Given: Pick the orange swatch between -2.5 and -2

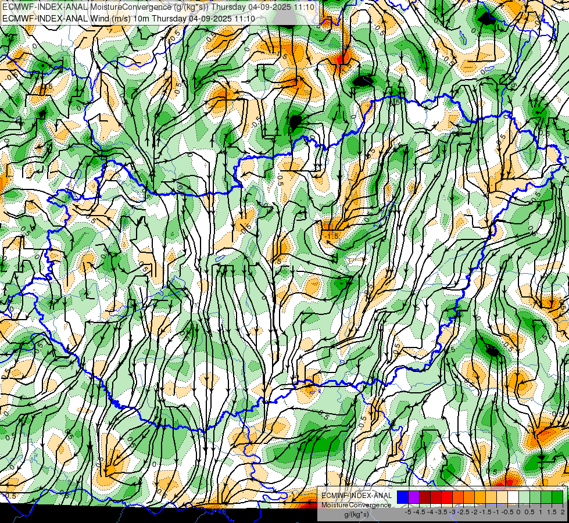Looking at the screenshot, I should coord(469,497).
